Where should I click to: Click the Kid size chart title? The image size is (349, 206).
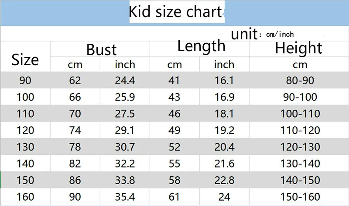point(176,12)
